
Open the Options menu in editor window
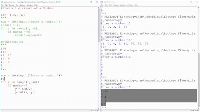coord(23,5)
